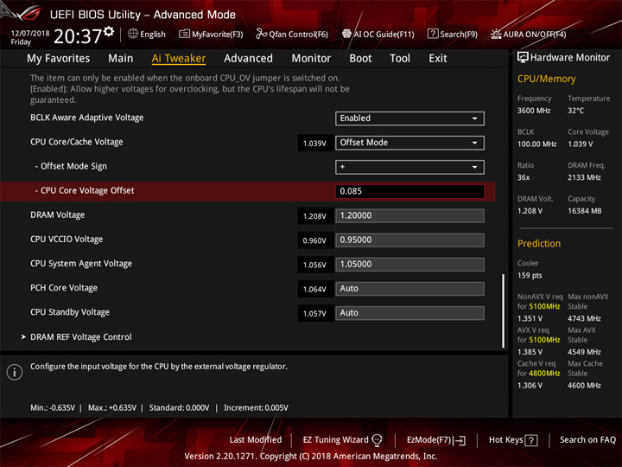Click the globe language icon

[x=133, y=34]
